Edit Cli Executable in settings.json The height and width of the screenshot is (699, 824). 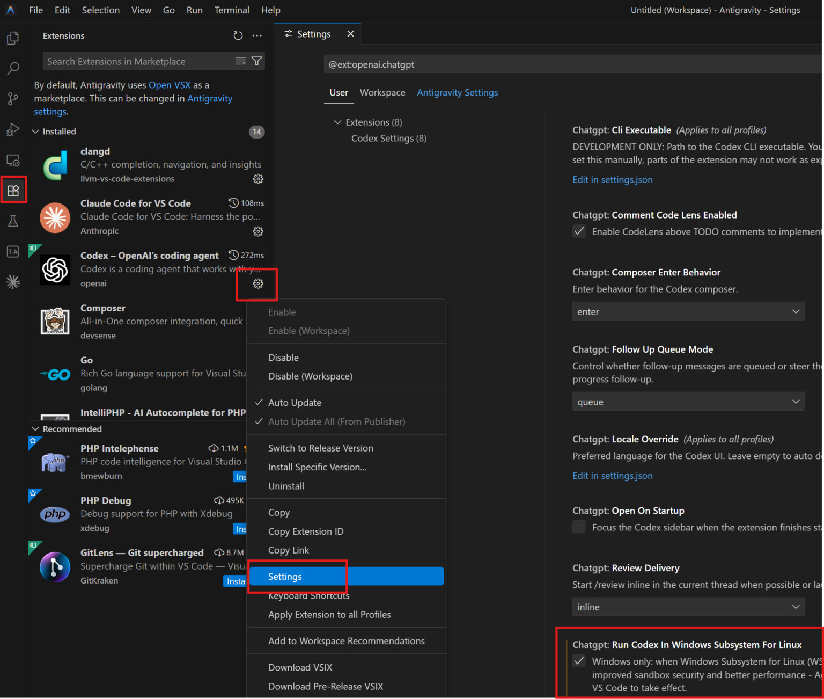pyautogui.click(x=613, y=180)
